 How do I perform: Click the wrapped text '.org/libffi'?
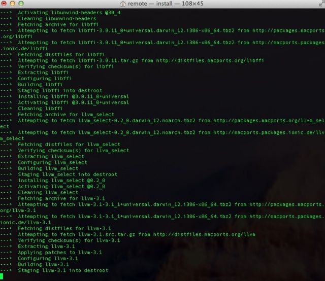(16, 37)
